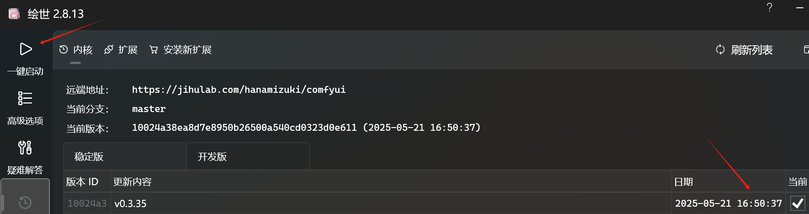This screenshot has width=809, height=214.
Task: Select the 开发版 version tab
Action: point(248,156)
